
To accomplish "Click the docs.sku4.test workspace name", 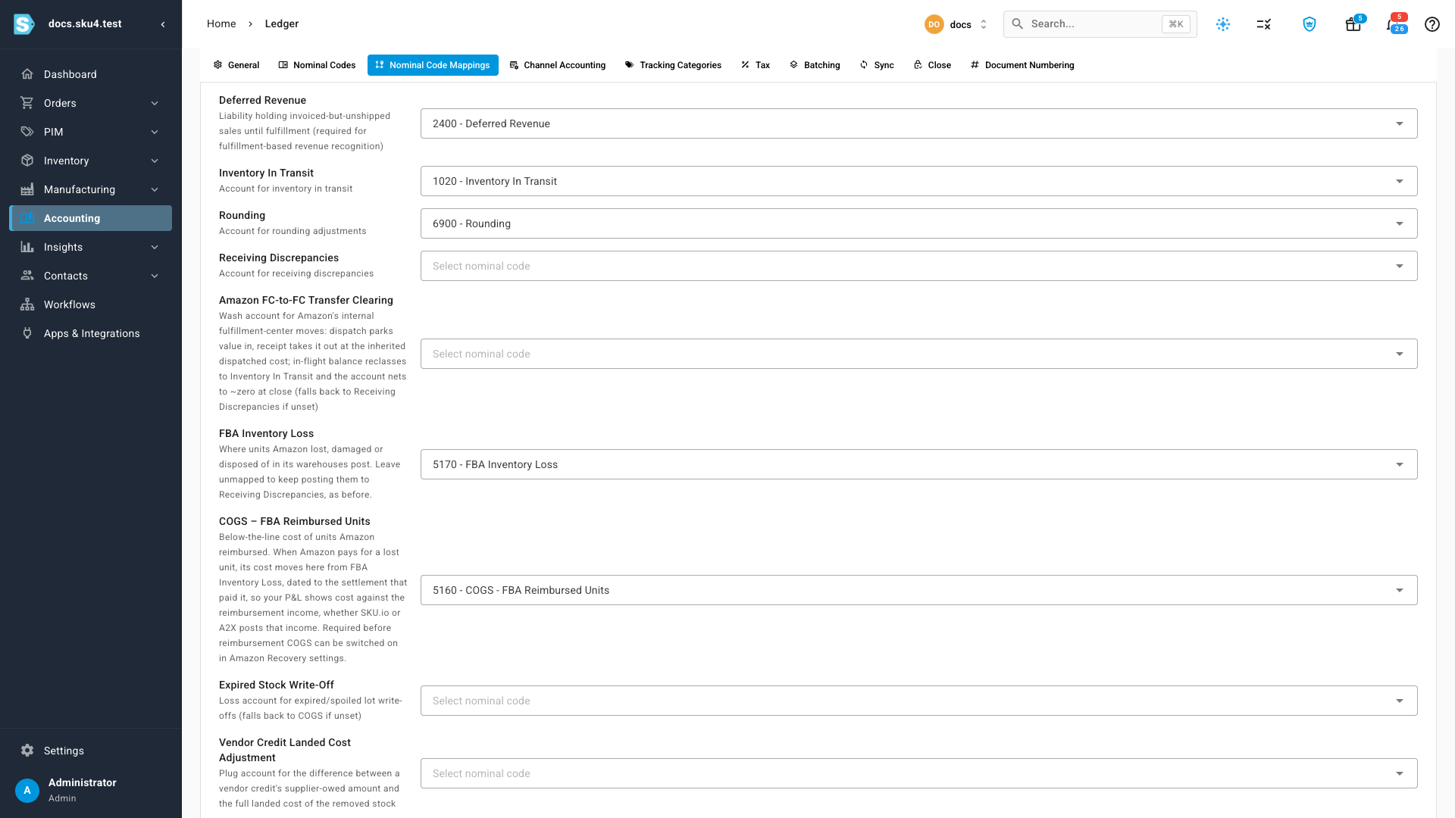I will 85,24.
